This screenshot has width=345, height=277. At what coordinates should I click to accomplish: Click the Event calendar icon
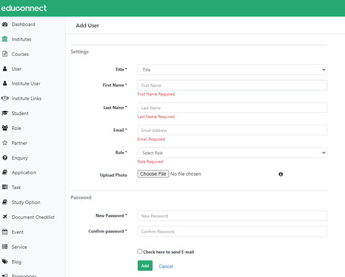point(5,232)
